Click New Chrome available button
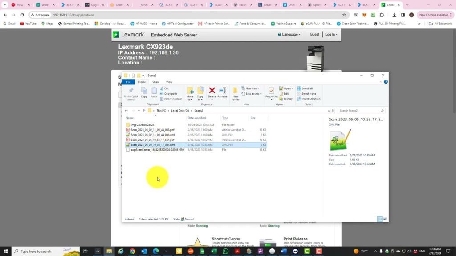 pos(436,15)
